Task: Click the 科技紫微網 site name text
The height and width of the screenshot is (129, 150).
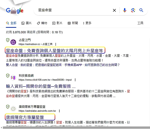Action: (x=26, y=76)
